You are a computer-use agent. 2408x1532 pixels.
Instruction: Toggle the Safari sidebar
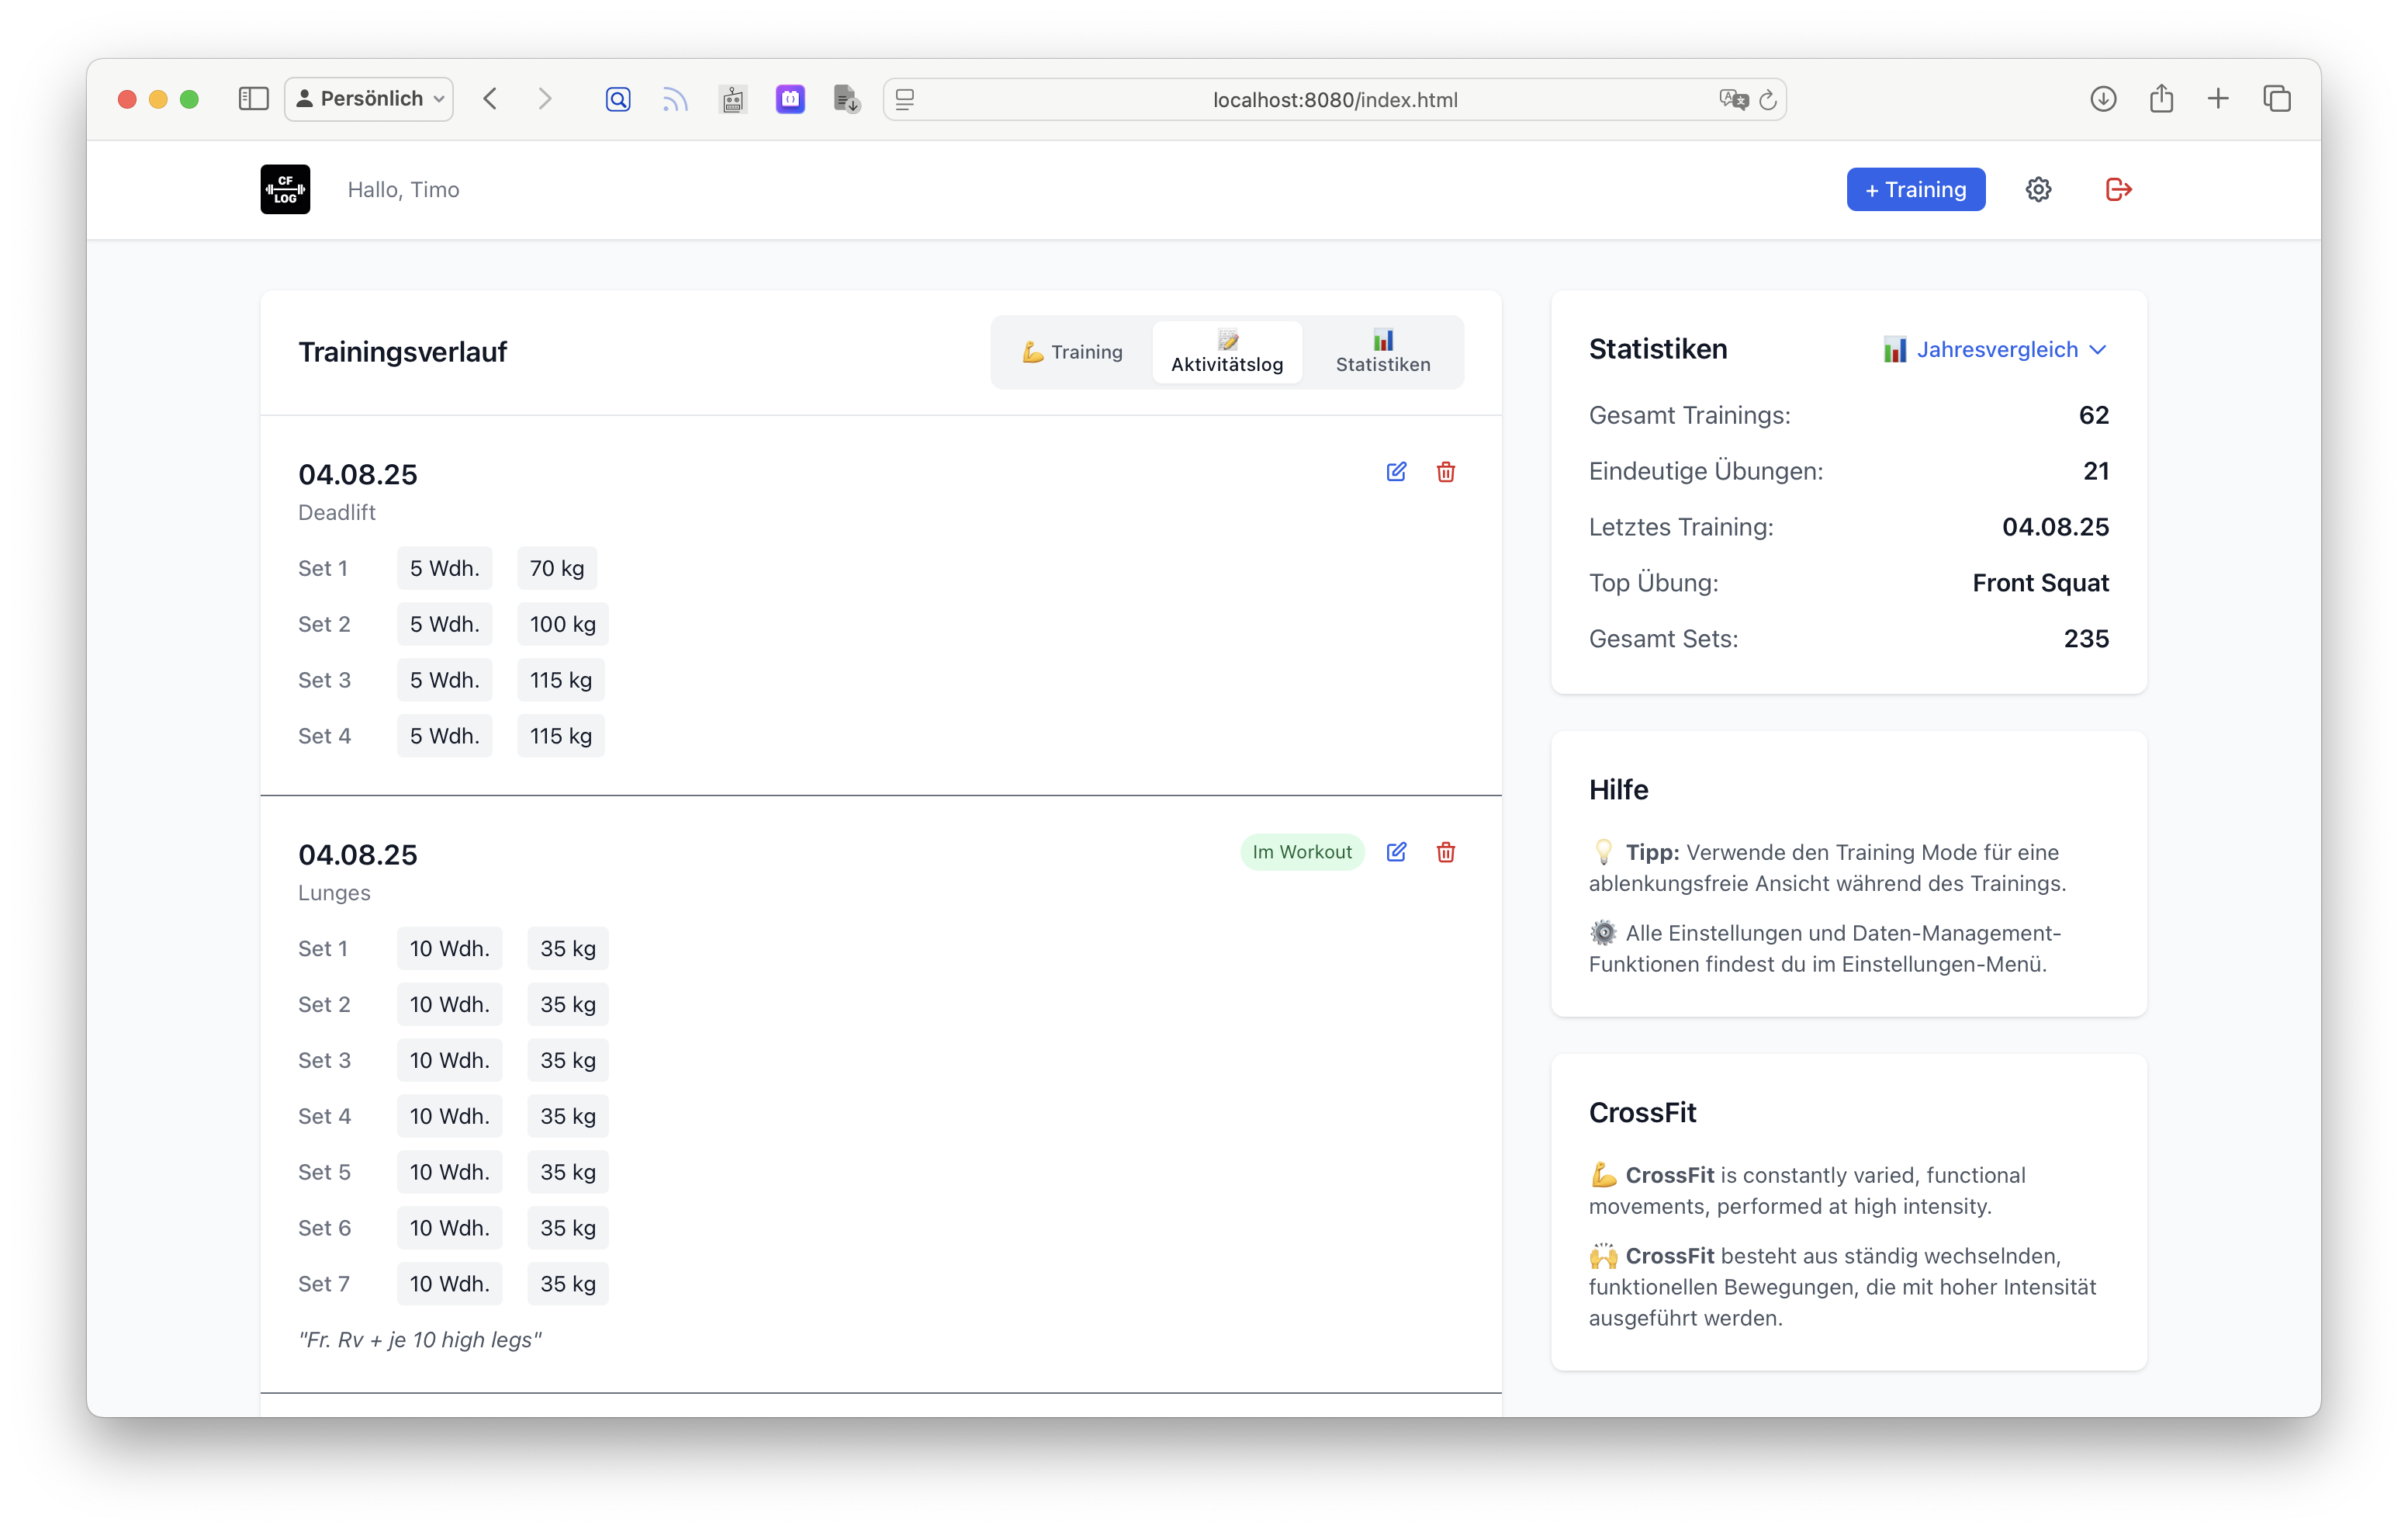pyautogui.click(x=253, y=99)
